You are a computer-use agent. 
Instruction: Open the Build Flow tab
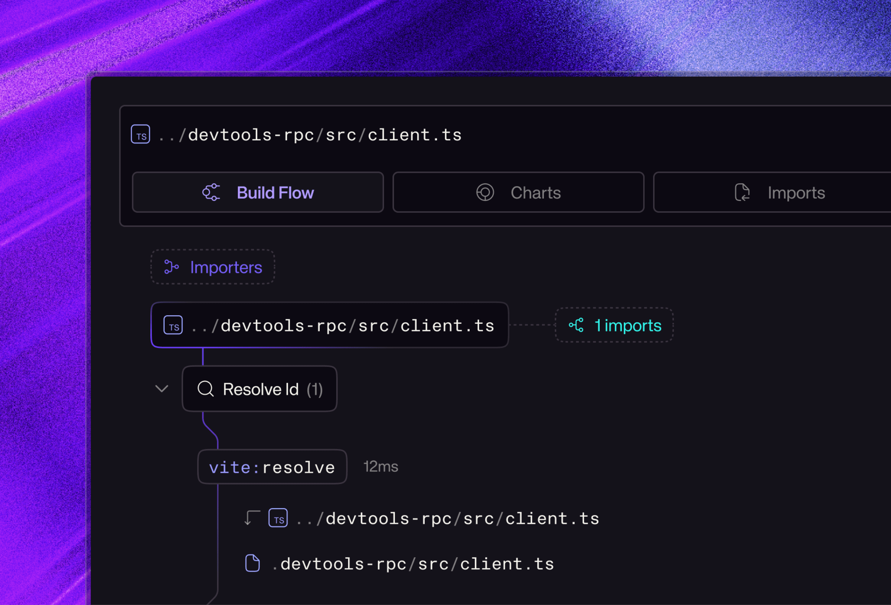pos(258,193)
